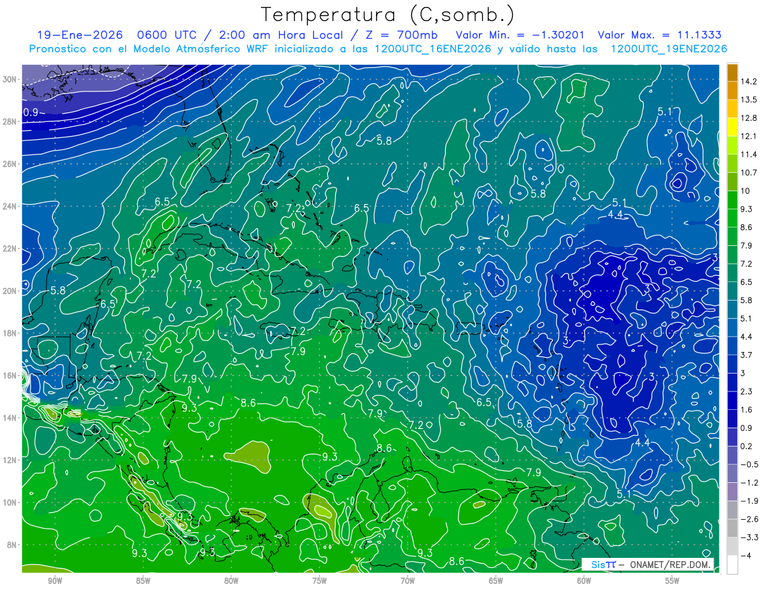Click the 1.6 value on the color scale

[746, 409]
